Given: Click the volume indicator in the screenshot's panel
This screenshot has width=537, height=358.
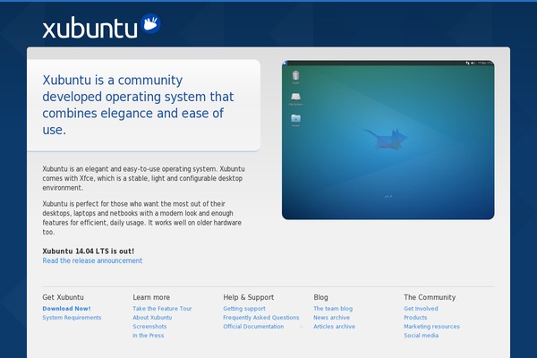Looking at the screenshot, I should pos(473,63).
